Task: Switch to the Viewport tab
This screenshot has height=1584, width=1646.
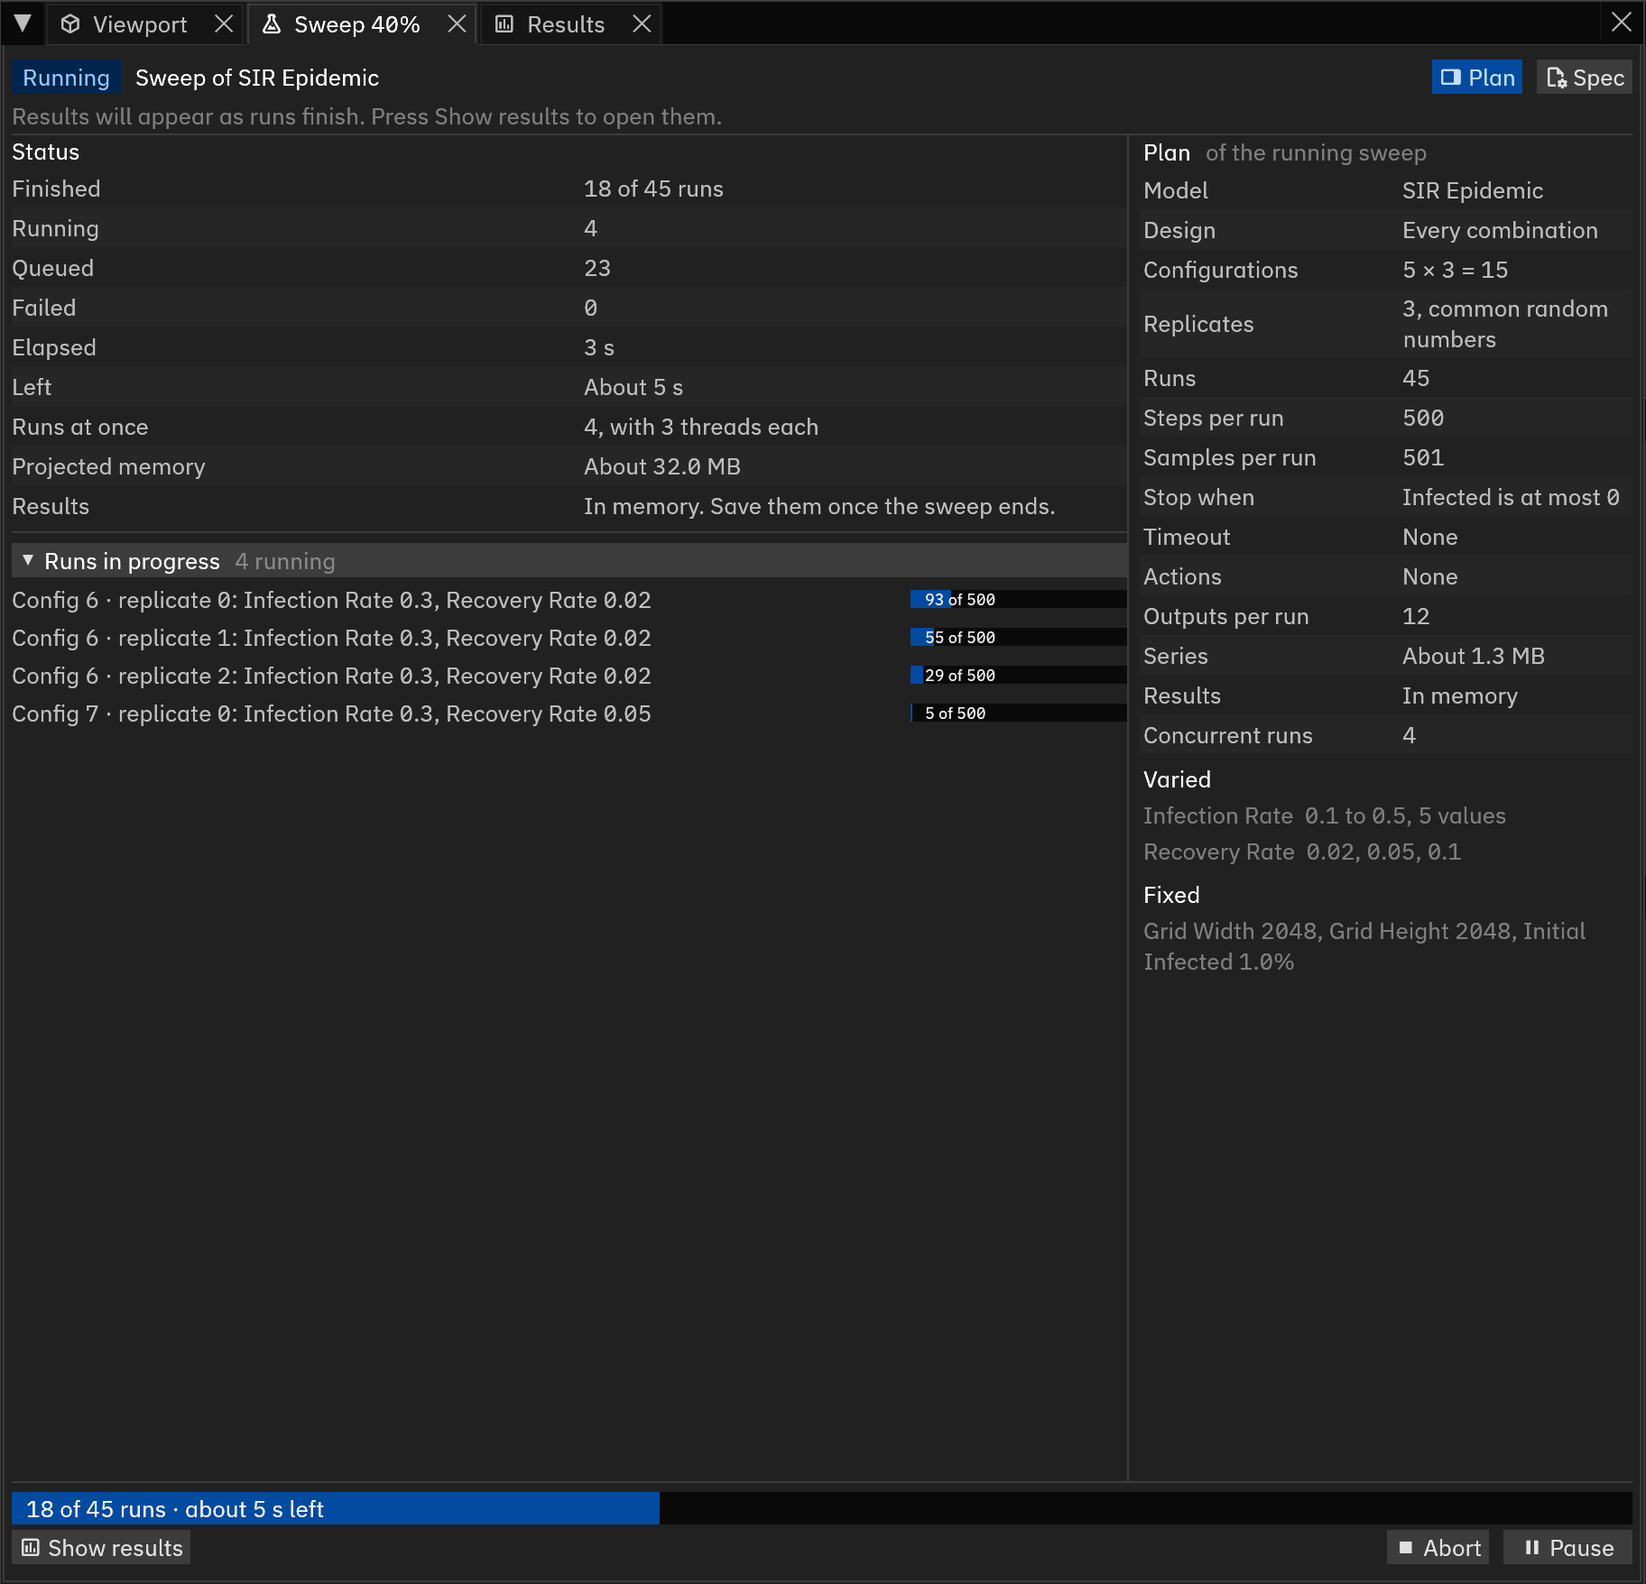Action: [139, 24]
